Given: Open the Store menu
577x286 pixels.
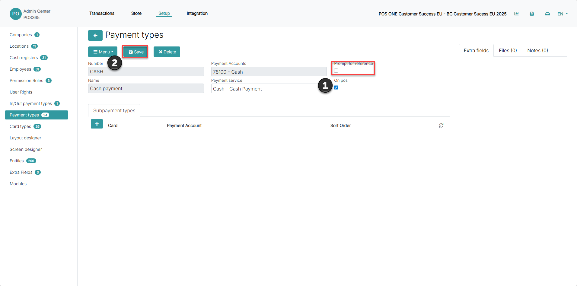Looking at the screenshot, I should [136, 13].
